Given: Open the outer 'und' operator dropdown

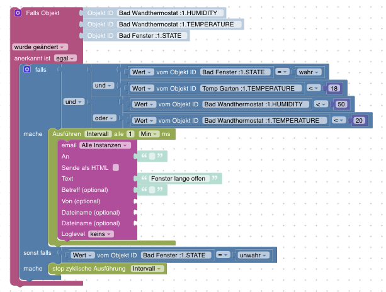Looking at the screenshot, I should click(74, 101).
